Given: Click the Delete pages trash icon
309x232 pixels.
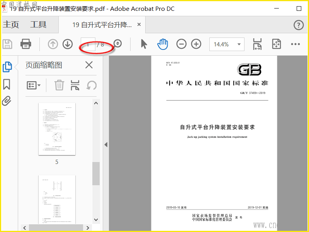Looking at the screenshot, I should (x=59, y=85).
